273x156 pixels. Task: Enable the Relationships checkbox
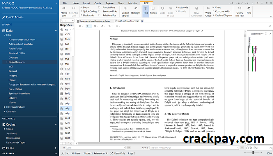click(x=99, y=15)
